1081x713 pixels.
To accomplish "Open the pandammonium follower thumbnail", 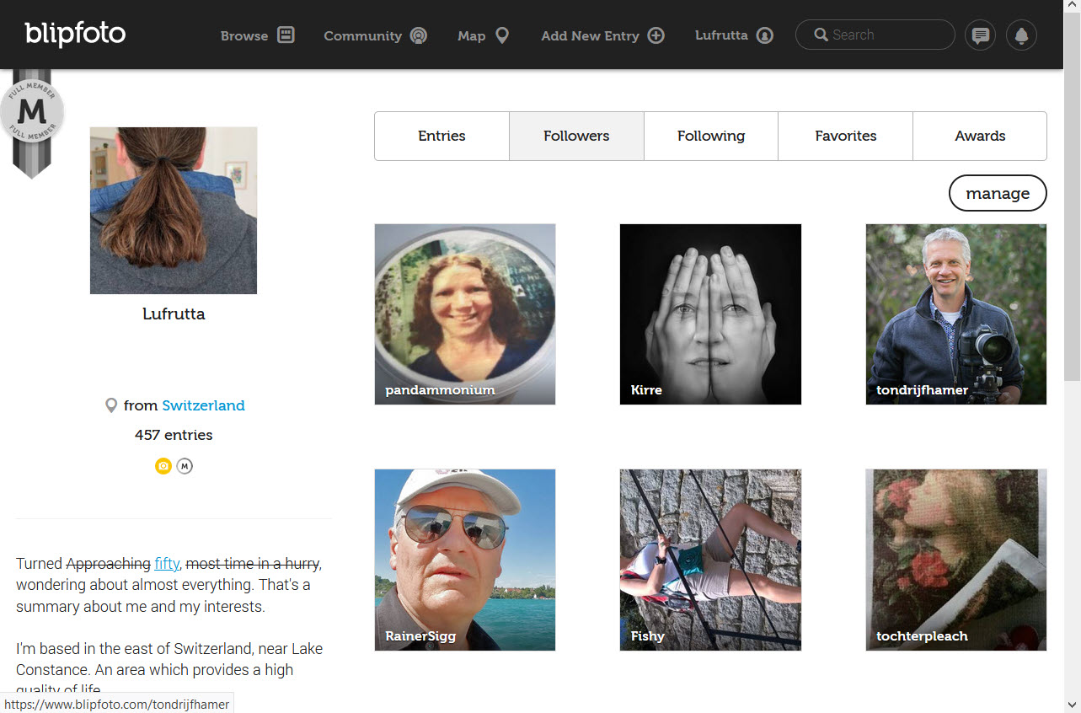I will [465, 314].
